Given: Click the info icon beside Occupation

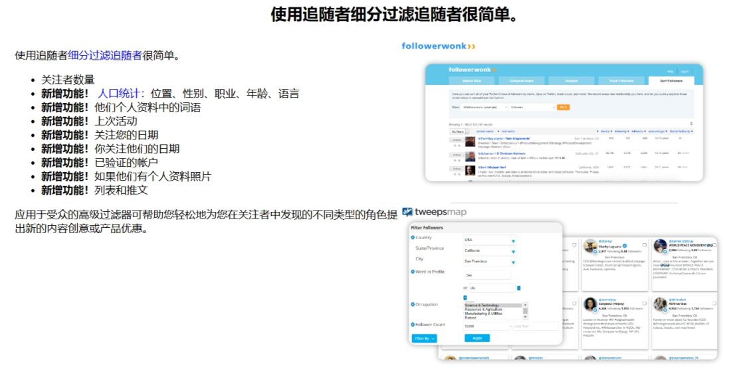Looking at the screenshot, I should pyautogui.click(x=413, y=305).
